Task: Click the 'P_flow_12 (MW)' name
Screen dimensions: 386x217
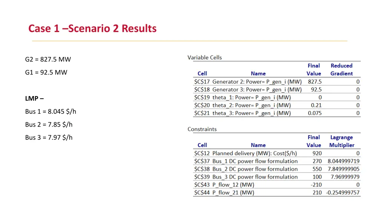Action: coord(233,185)
